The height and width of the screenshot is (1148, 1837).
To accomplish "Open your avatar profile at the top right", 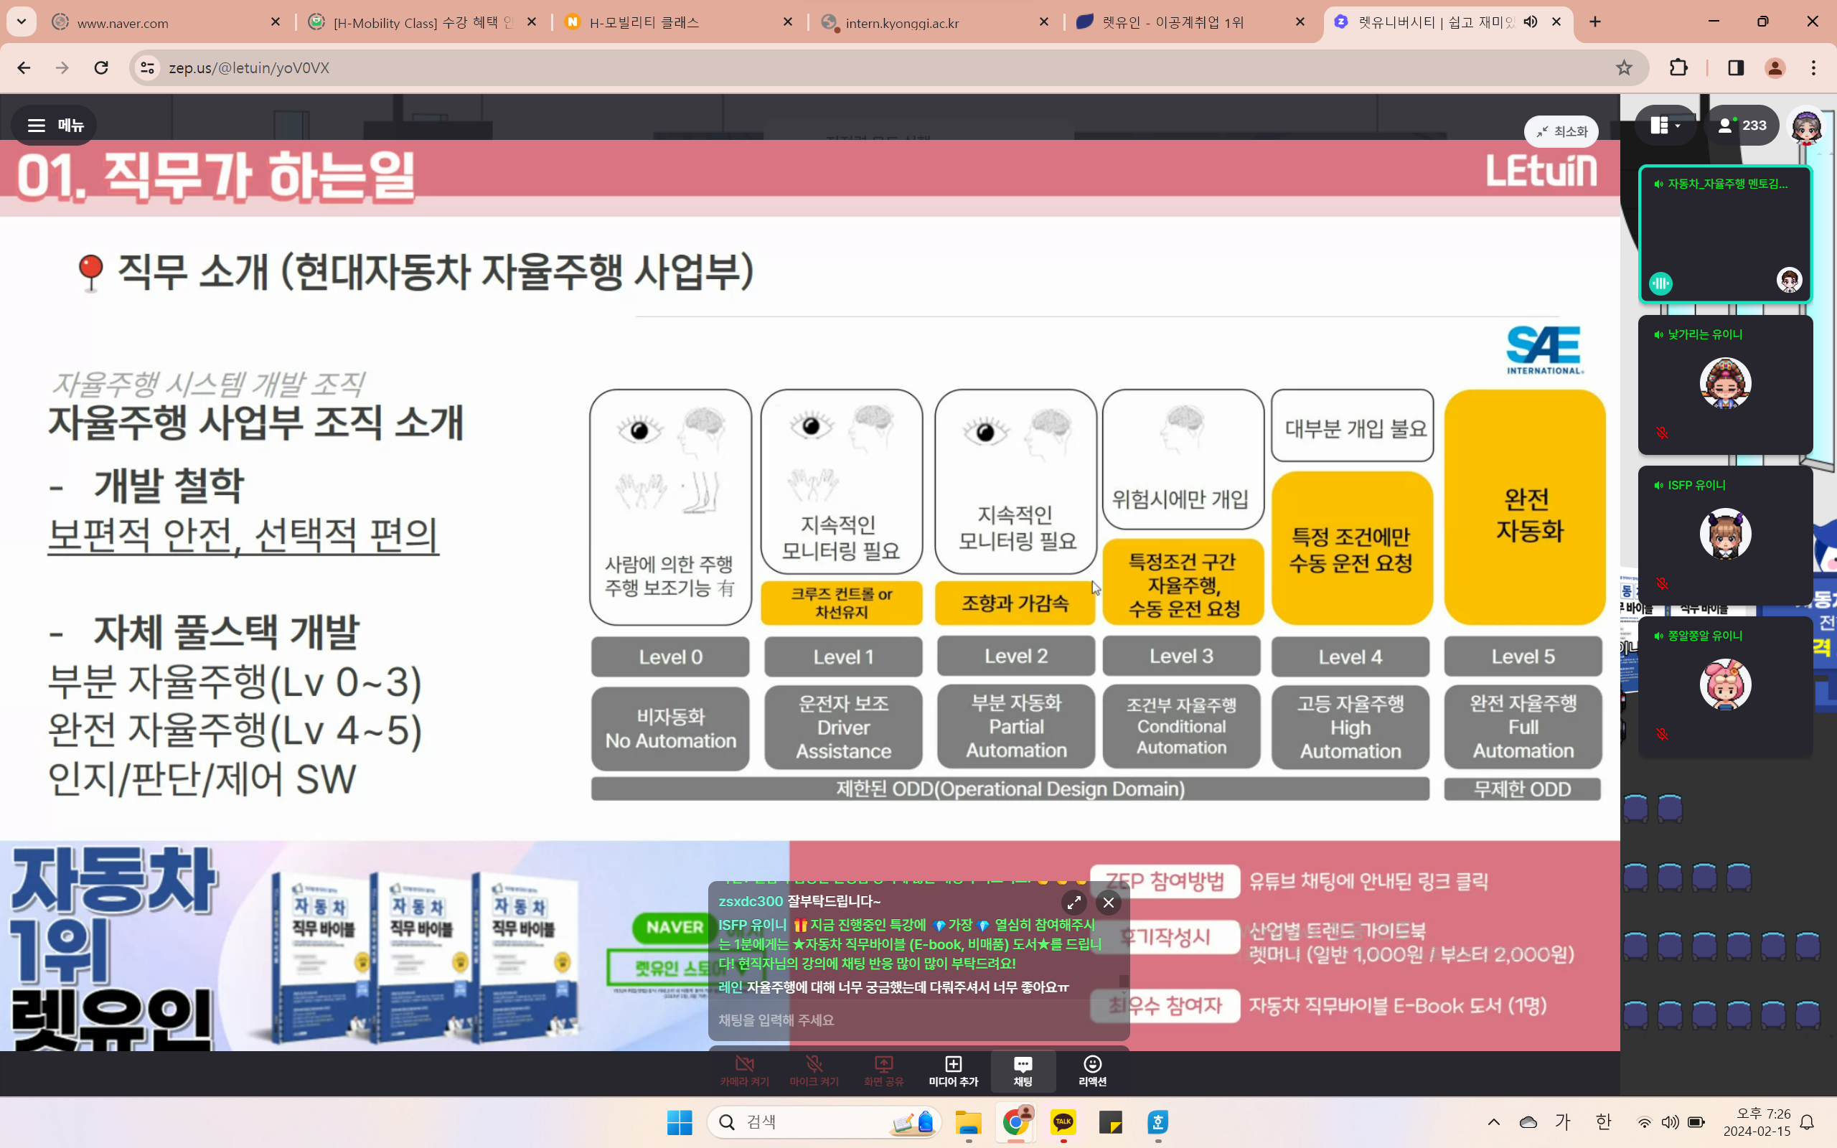I will pyautogui.click(x=1806, y=127).
